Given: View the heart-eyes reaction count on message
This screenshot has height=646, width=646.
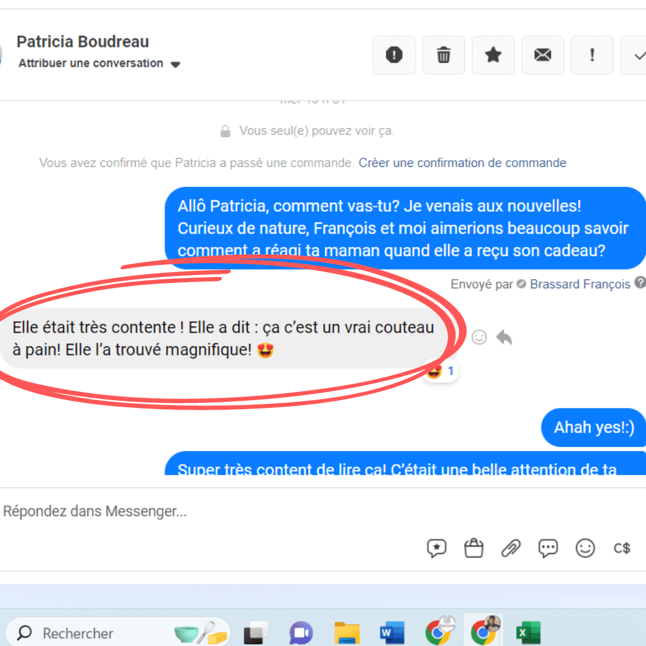Looking at the screenshot, I should tap(441, 371).
